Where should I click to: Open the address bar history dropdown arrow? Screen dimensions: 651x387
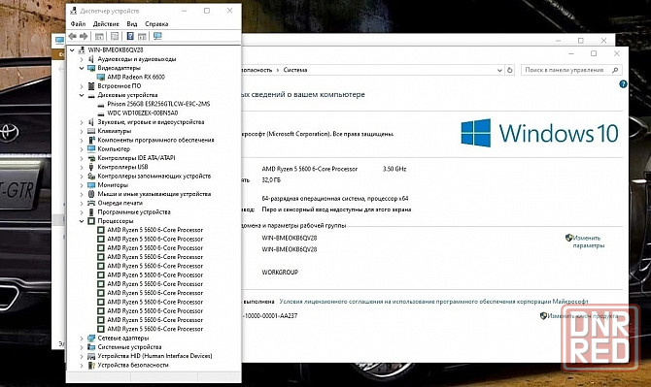(x=499, y=70)
